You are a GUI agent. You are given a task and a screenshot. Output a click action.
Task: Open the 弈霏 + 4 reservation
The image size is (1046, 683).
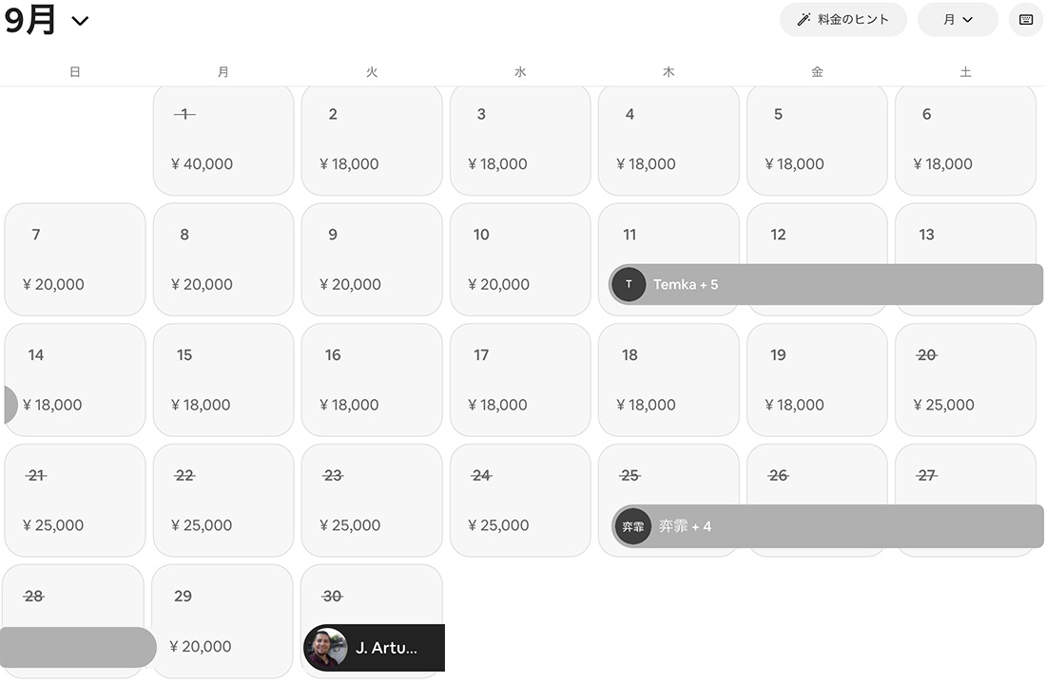[837, 526]
